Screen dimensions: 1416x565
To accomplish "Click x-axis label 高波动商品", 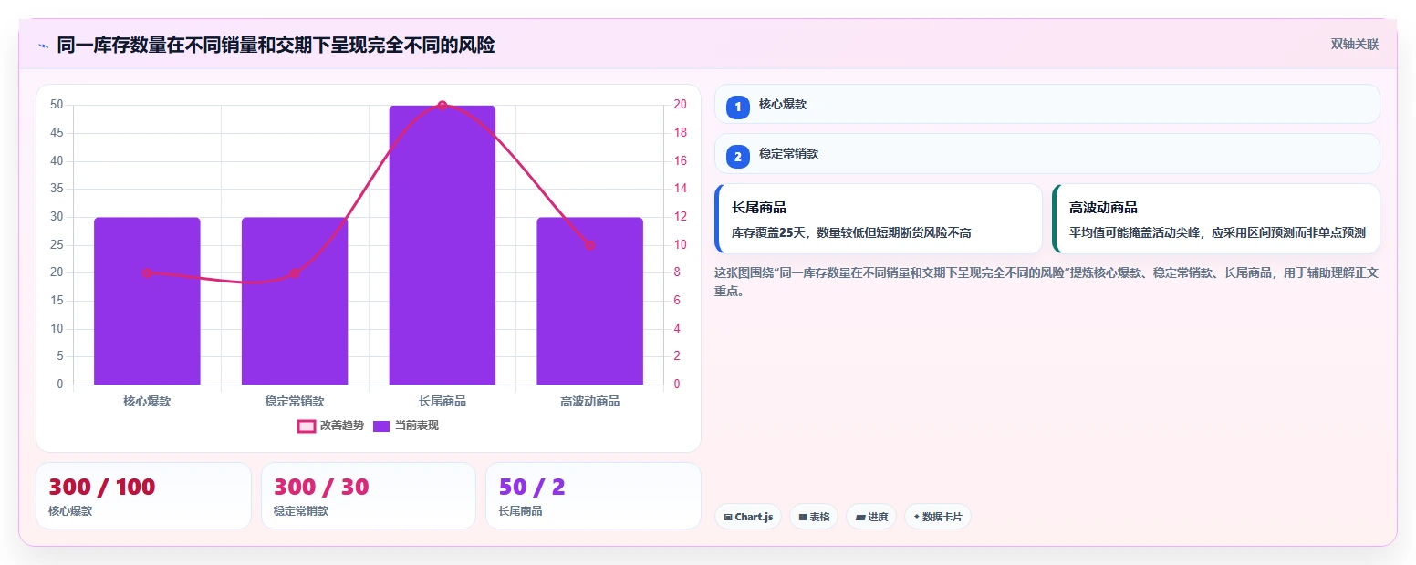I will [x=589, y=401].
